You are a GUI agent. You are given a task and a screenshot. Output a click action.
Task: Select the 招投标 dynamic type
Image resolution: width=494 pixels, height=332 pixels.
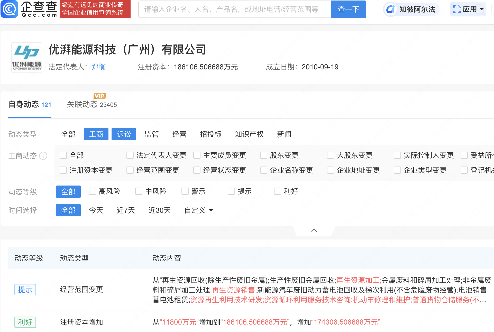coord(211,134)
